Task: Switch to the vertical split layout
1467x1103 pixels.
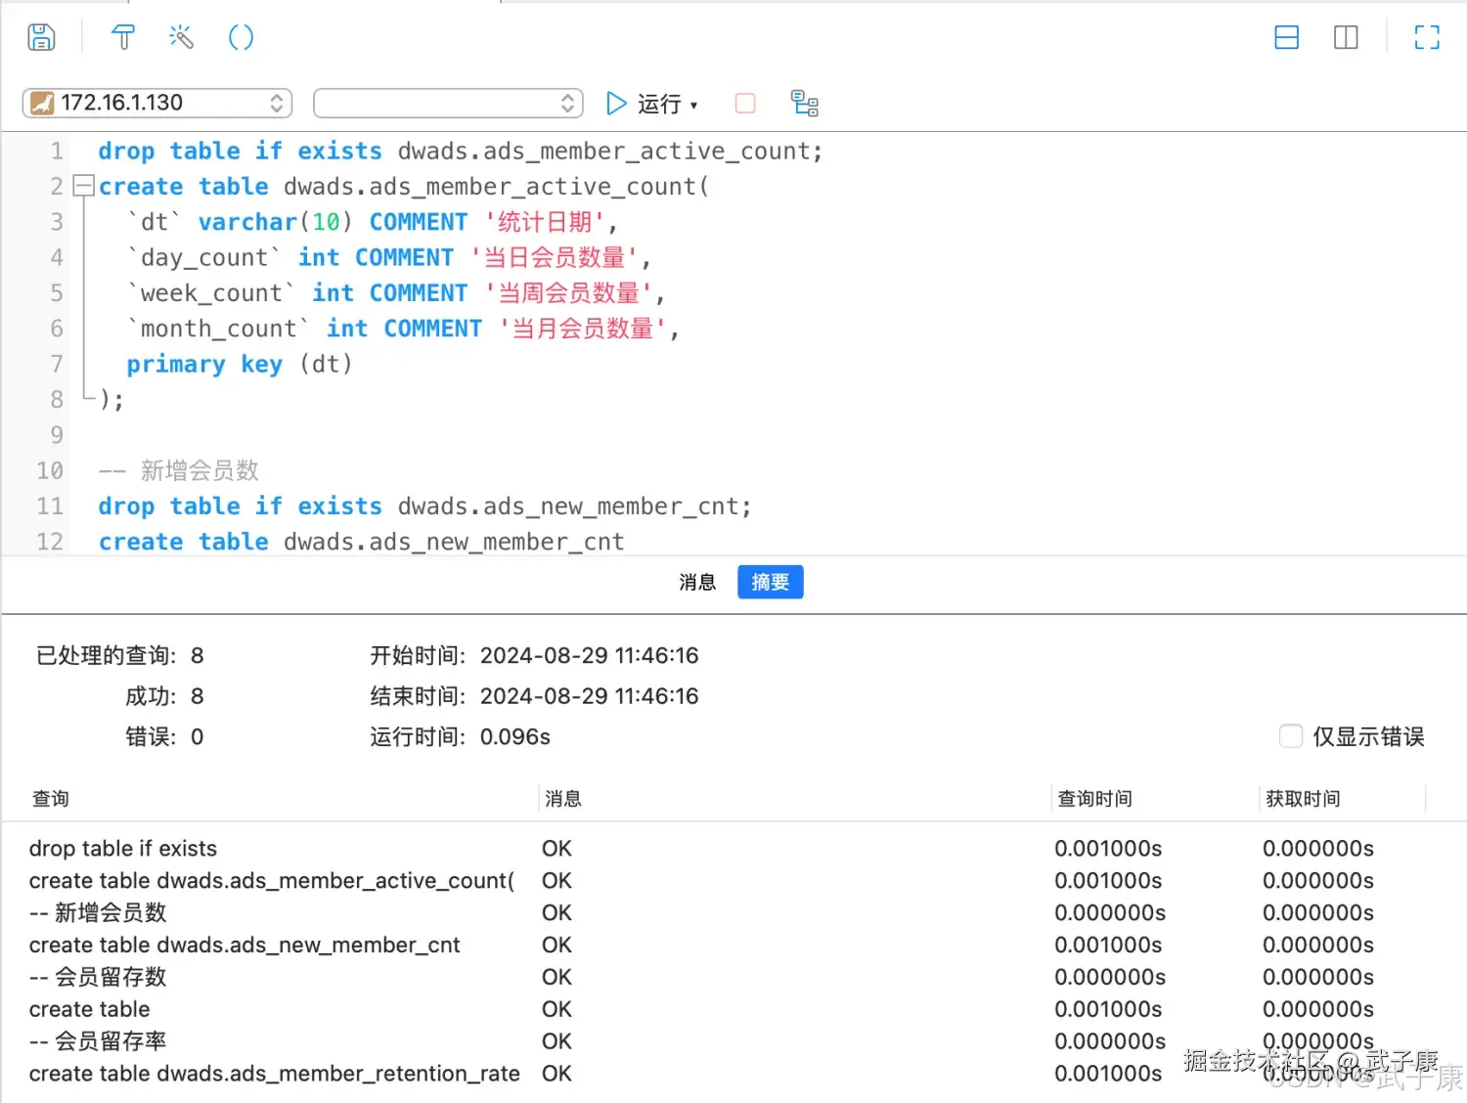Action: pyautogui.click(x=1346, y=37)
